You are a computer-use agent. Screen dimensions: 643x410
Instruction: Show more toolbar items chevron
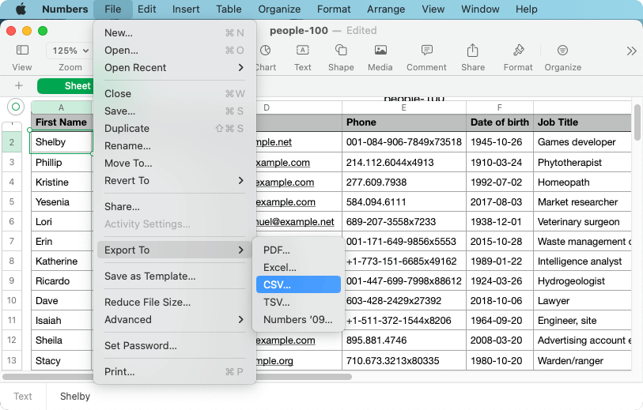[631, 51]
